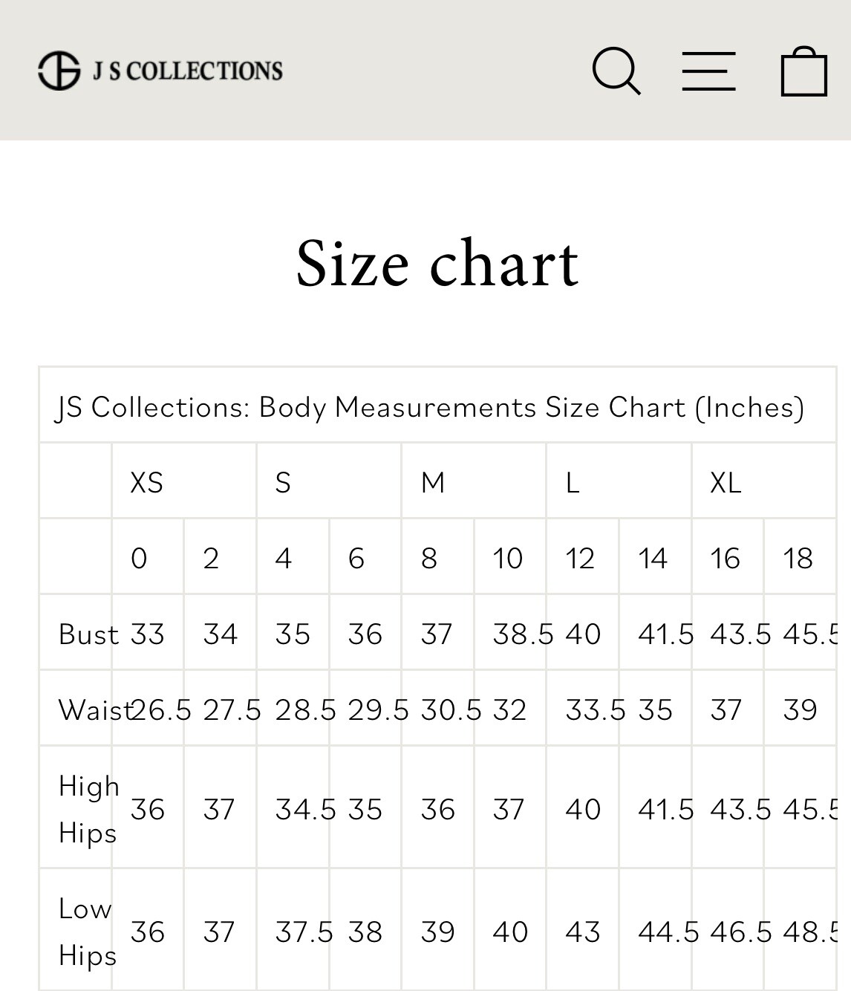Viewport: 851px width, 991px height.
Task: Select the XS column header
Action: pyautogui.click(x=146, y=483)
